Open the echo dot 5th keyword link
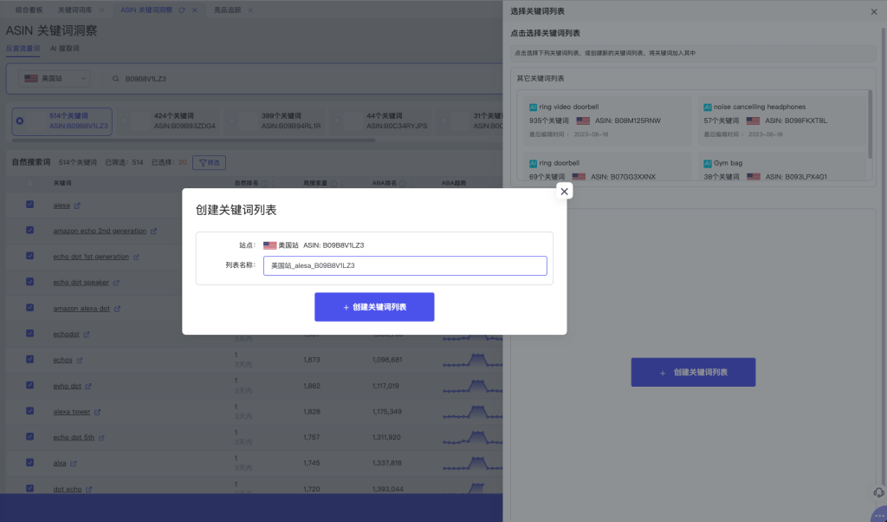 [x=74, y=437]
